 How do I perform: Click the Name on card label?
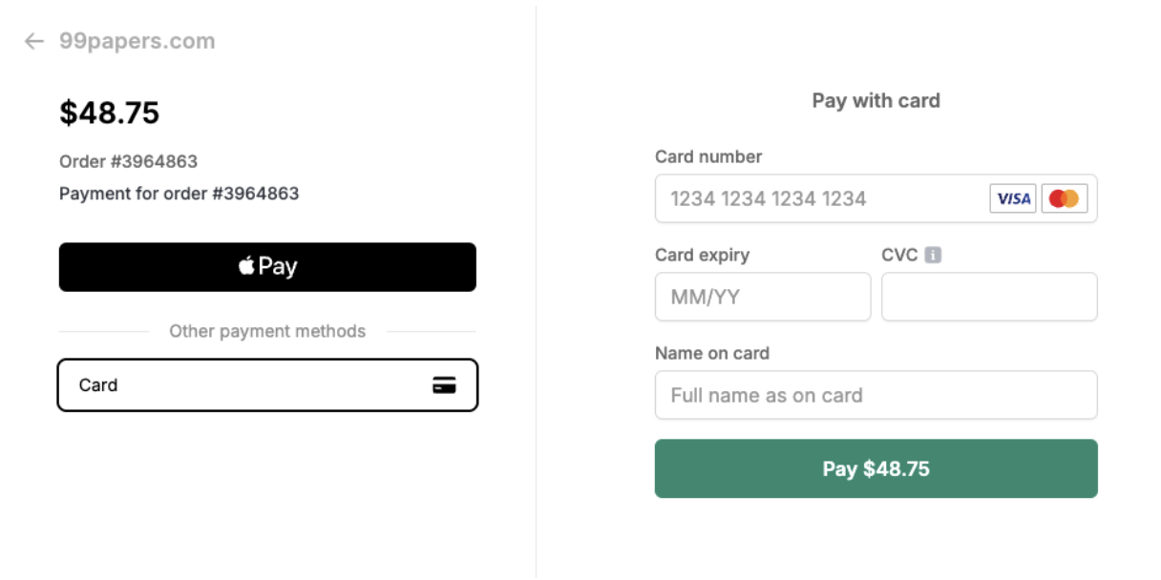712,353
